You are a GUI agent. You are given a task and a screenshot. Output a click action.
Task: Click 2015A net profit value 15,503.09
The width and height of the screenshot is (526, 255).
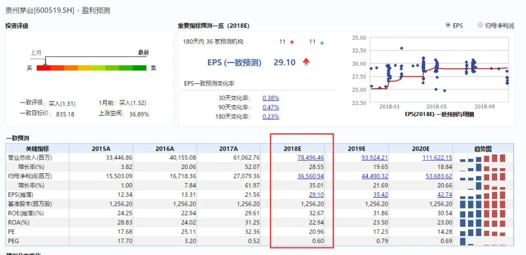(x=119, y=176)
